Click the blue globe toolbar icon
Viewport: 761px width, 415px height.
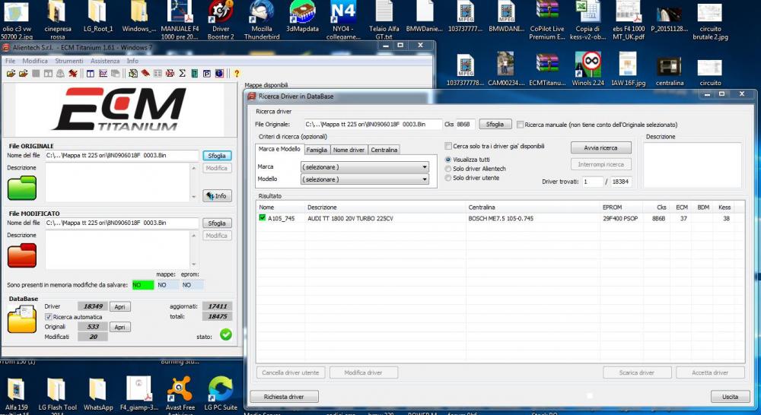pos(219,74)
